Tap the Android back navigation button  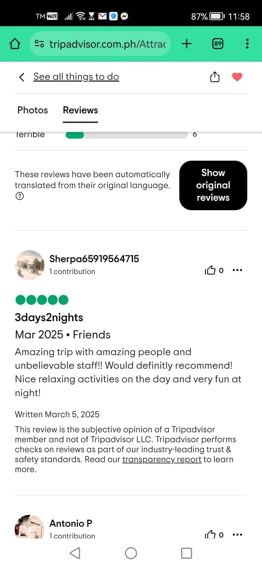click(75, 553)
